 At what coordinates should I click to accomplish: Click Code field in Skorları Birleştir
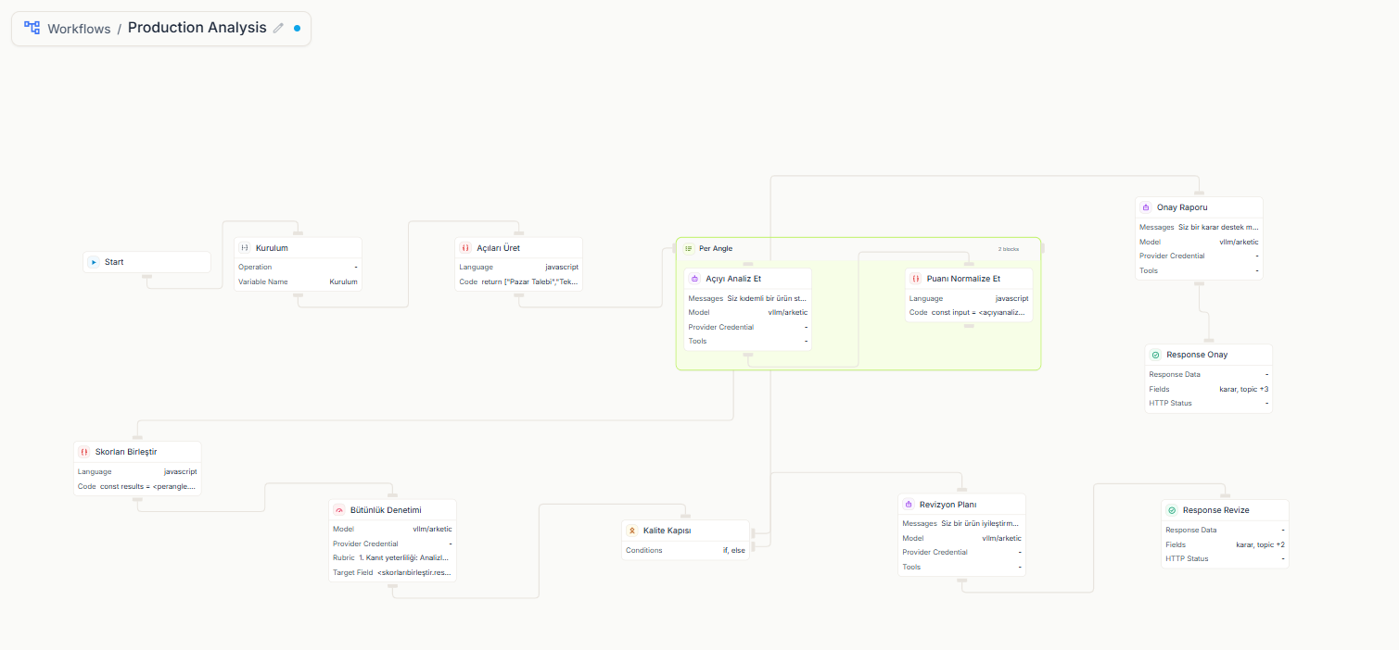tap(137, 486)
